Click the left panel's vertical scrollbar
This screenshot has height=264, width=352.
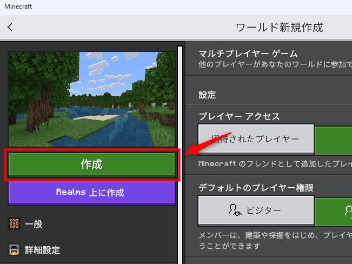tap(180, 151)
